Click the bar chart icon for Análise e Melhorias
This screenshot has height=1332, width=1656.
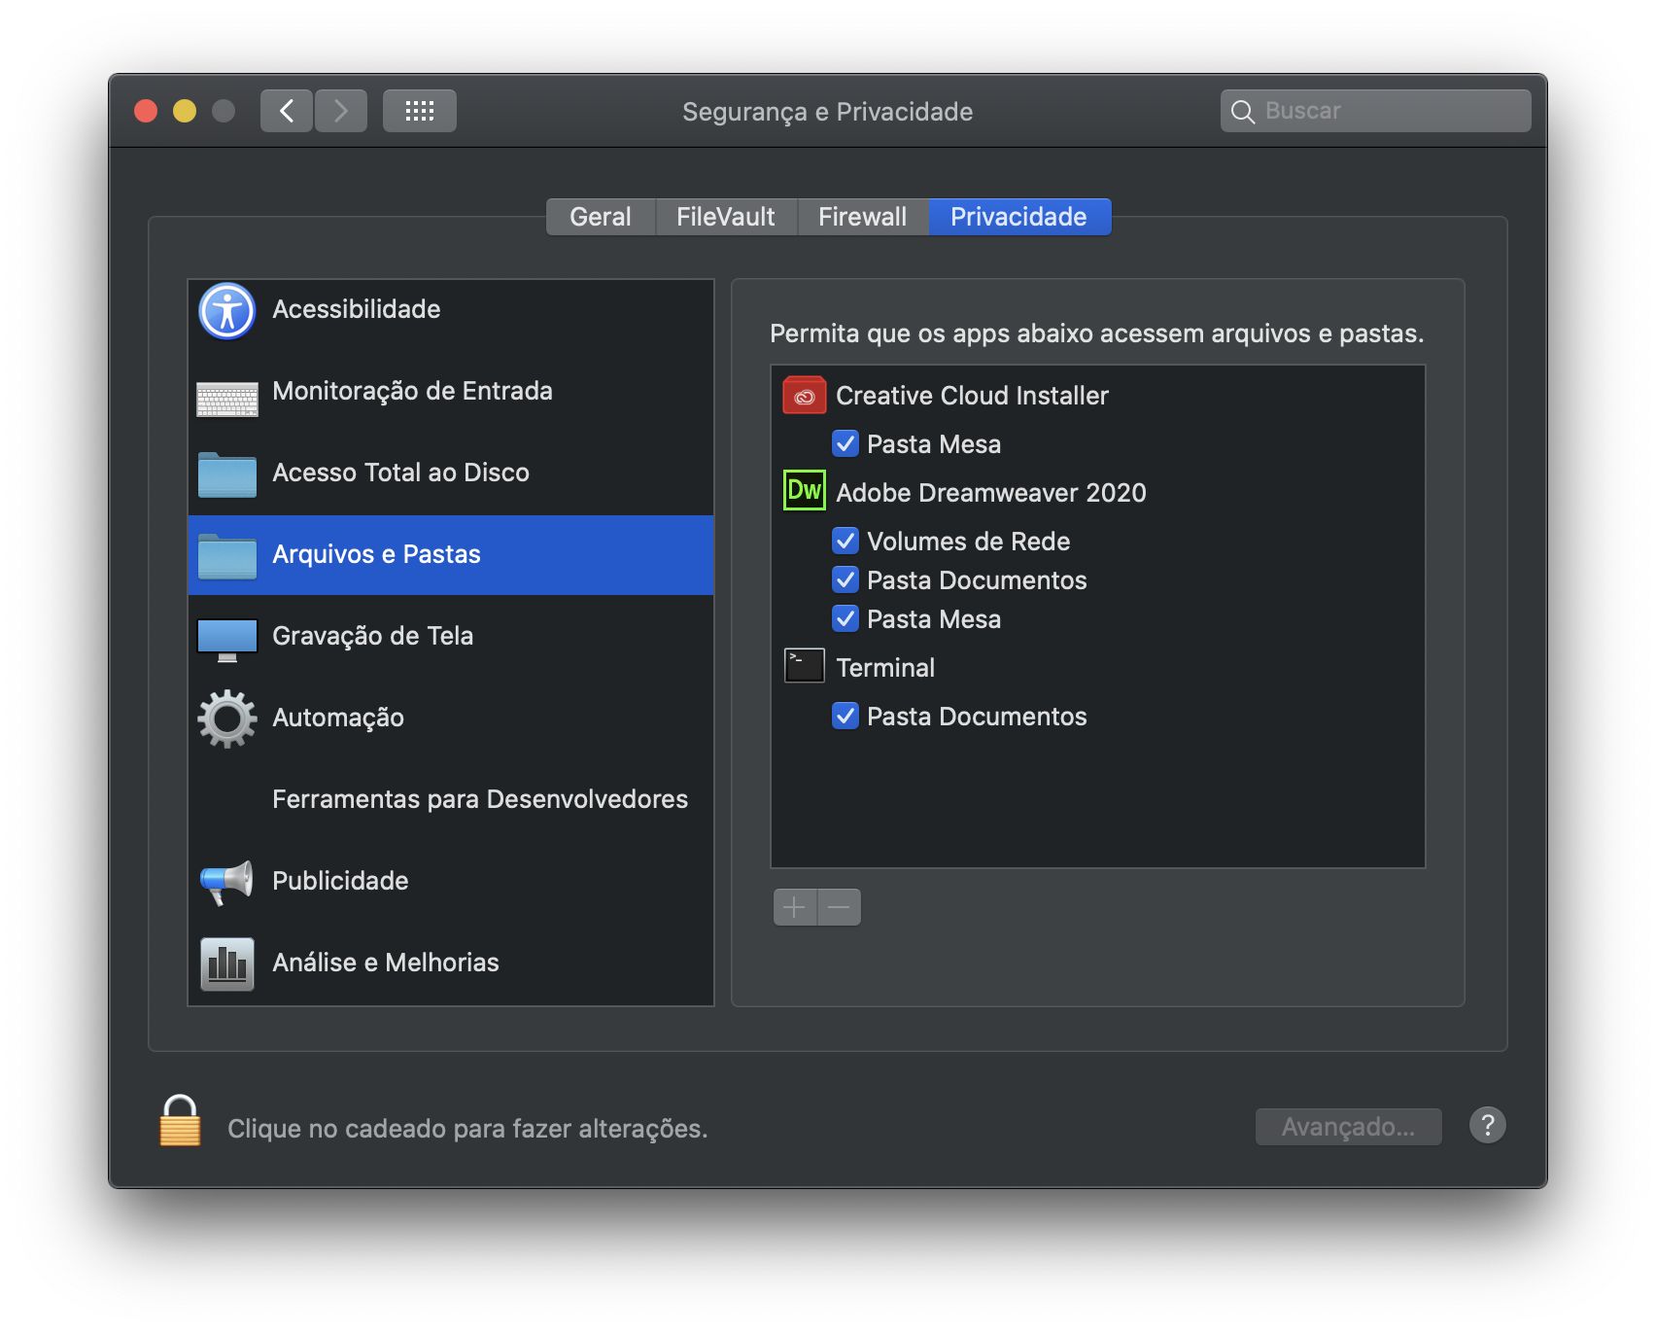(x=227, y=964)
